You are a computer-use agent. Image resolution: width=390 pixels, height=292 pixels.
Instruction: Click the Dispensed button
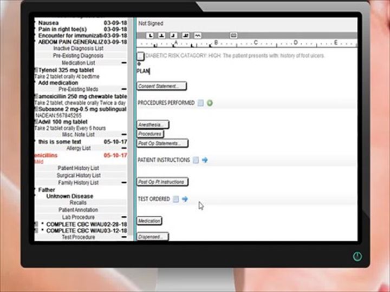click(x=152, y=236)
